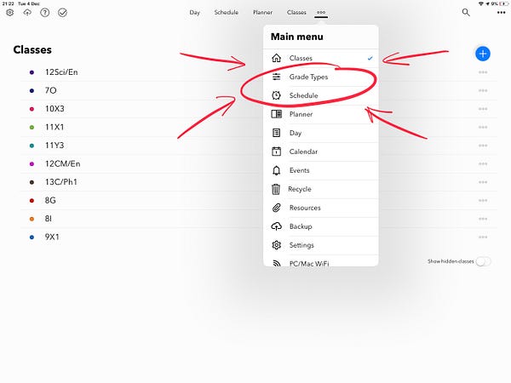Tap planner book icon in Main menu
Image resolution: width=511 pixels, height=383 pixels.
coord(276,114)
